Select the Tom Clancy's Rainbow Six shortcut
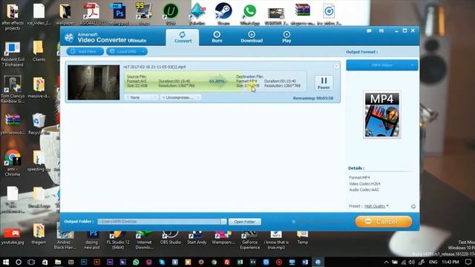 point(13,90)
